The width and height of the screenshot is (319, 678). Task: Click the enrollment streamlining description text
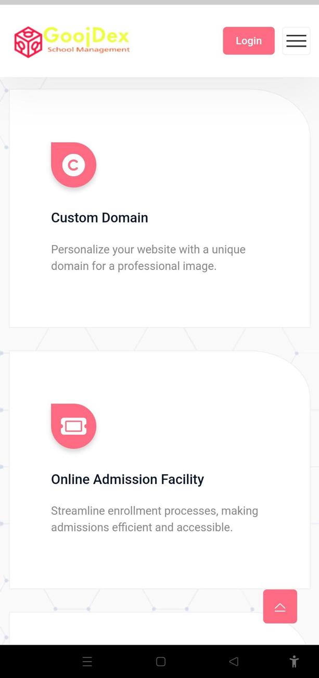[155, 518]
